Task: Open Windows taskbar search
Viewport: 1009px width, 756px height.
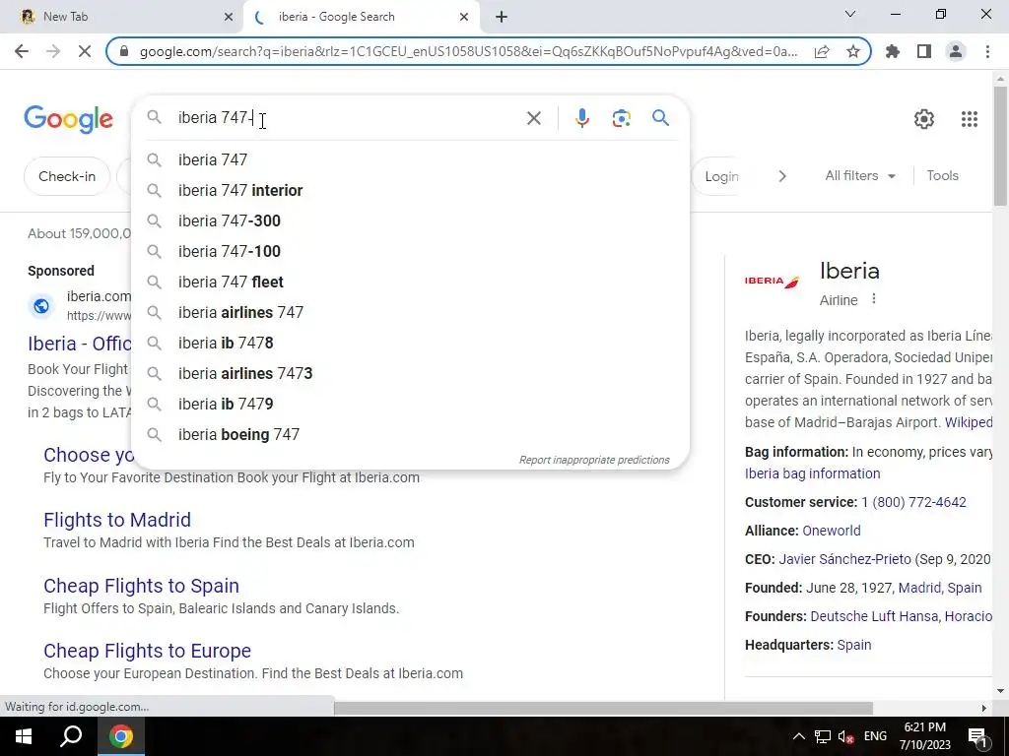Action: point(71,736)
